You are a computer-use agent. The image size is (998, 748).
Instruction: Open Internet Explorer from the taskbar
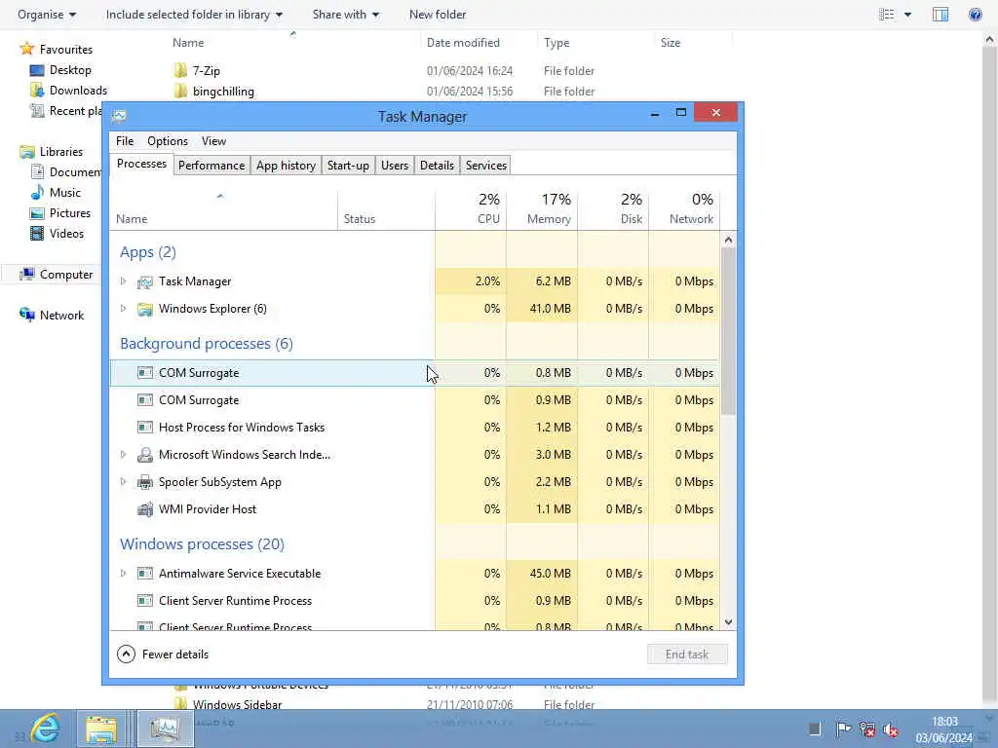point(45,729)
